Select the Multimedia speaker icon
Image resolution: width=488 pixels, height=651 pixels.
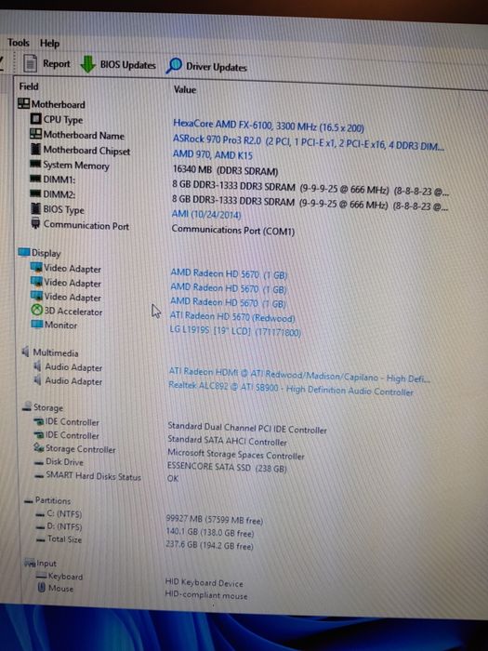click(x=26, y=352)
